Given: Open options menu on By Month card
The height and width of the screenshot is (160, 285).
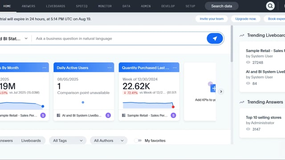Looking at the screenshot, I should point(45,68).
